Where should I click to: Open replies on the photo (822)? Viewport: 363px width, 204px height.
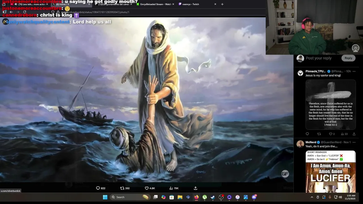(x=101, y=188)
